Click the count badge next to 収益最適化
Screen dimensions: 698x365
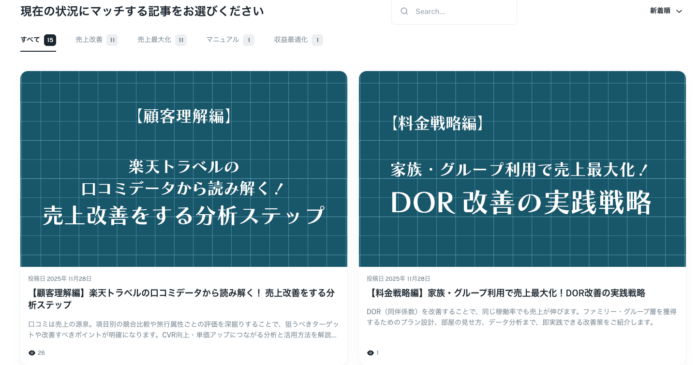317,40
